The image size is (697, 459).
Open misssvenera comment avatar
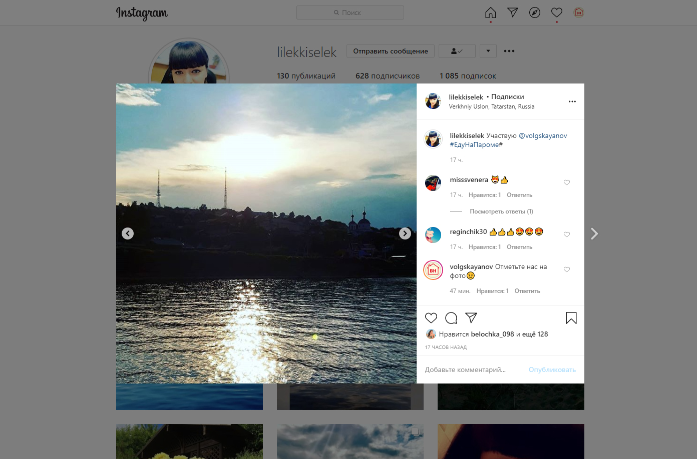point(433,183)
